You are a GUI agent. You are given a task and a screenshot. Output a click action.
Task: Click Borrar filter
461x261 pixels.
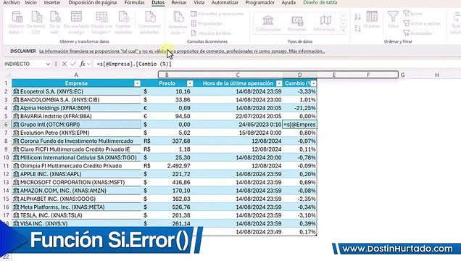tap(413, 14)
